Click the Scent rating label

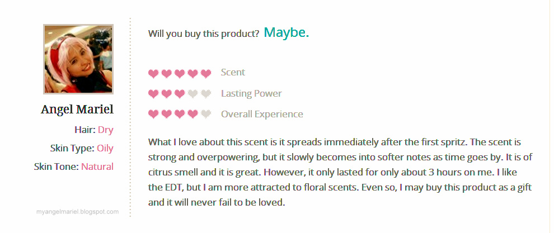click(233, 73)
